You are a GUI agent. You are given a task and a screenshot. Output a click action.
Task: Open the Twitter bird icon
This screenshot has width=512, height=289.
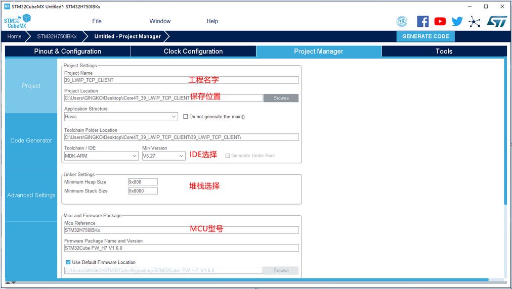457,21
